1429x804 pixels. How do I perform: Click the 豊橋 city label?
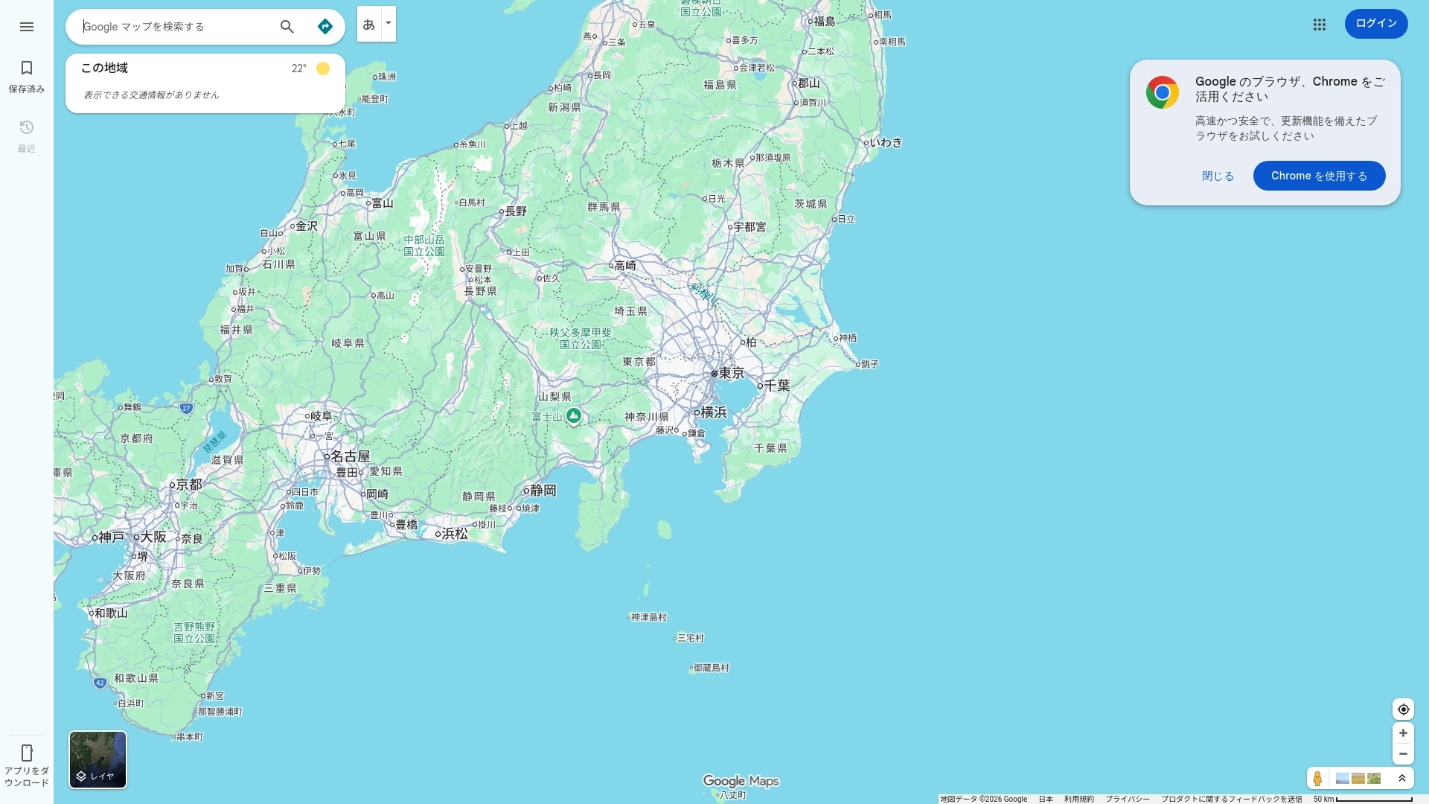pos(406,525)
